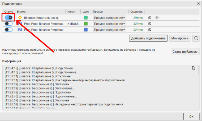Copy log using icon in Информация panel
This screenshot has width=202, height=121.
click(x=193, y=68)
